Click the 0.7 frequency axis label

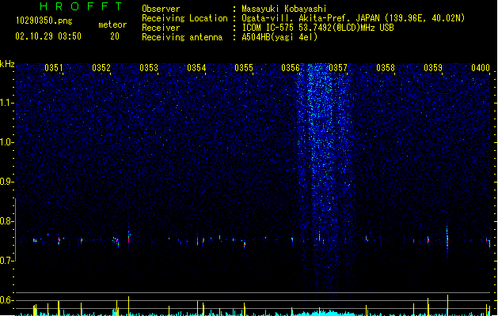coord(6,260)
